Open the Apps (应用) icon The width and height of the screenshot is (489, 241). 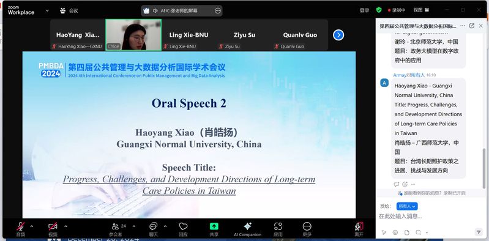(x=278, y=226)
